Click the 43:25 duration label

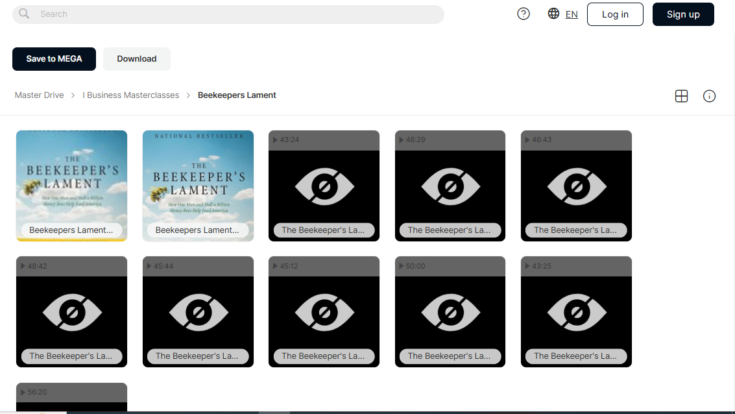[x=542, y=266]
